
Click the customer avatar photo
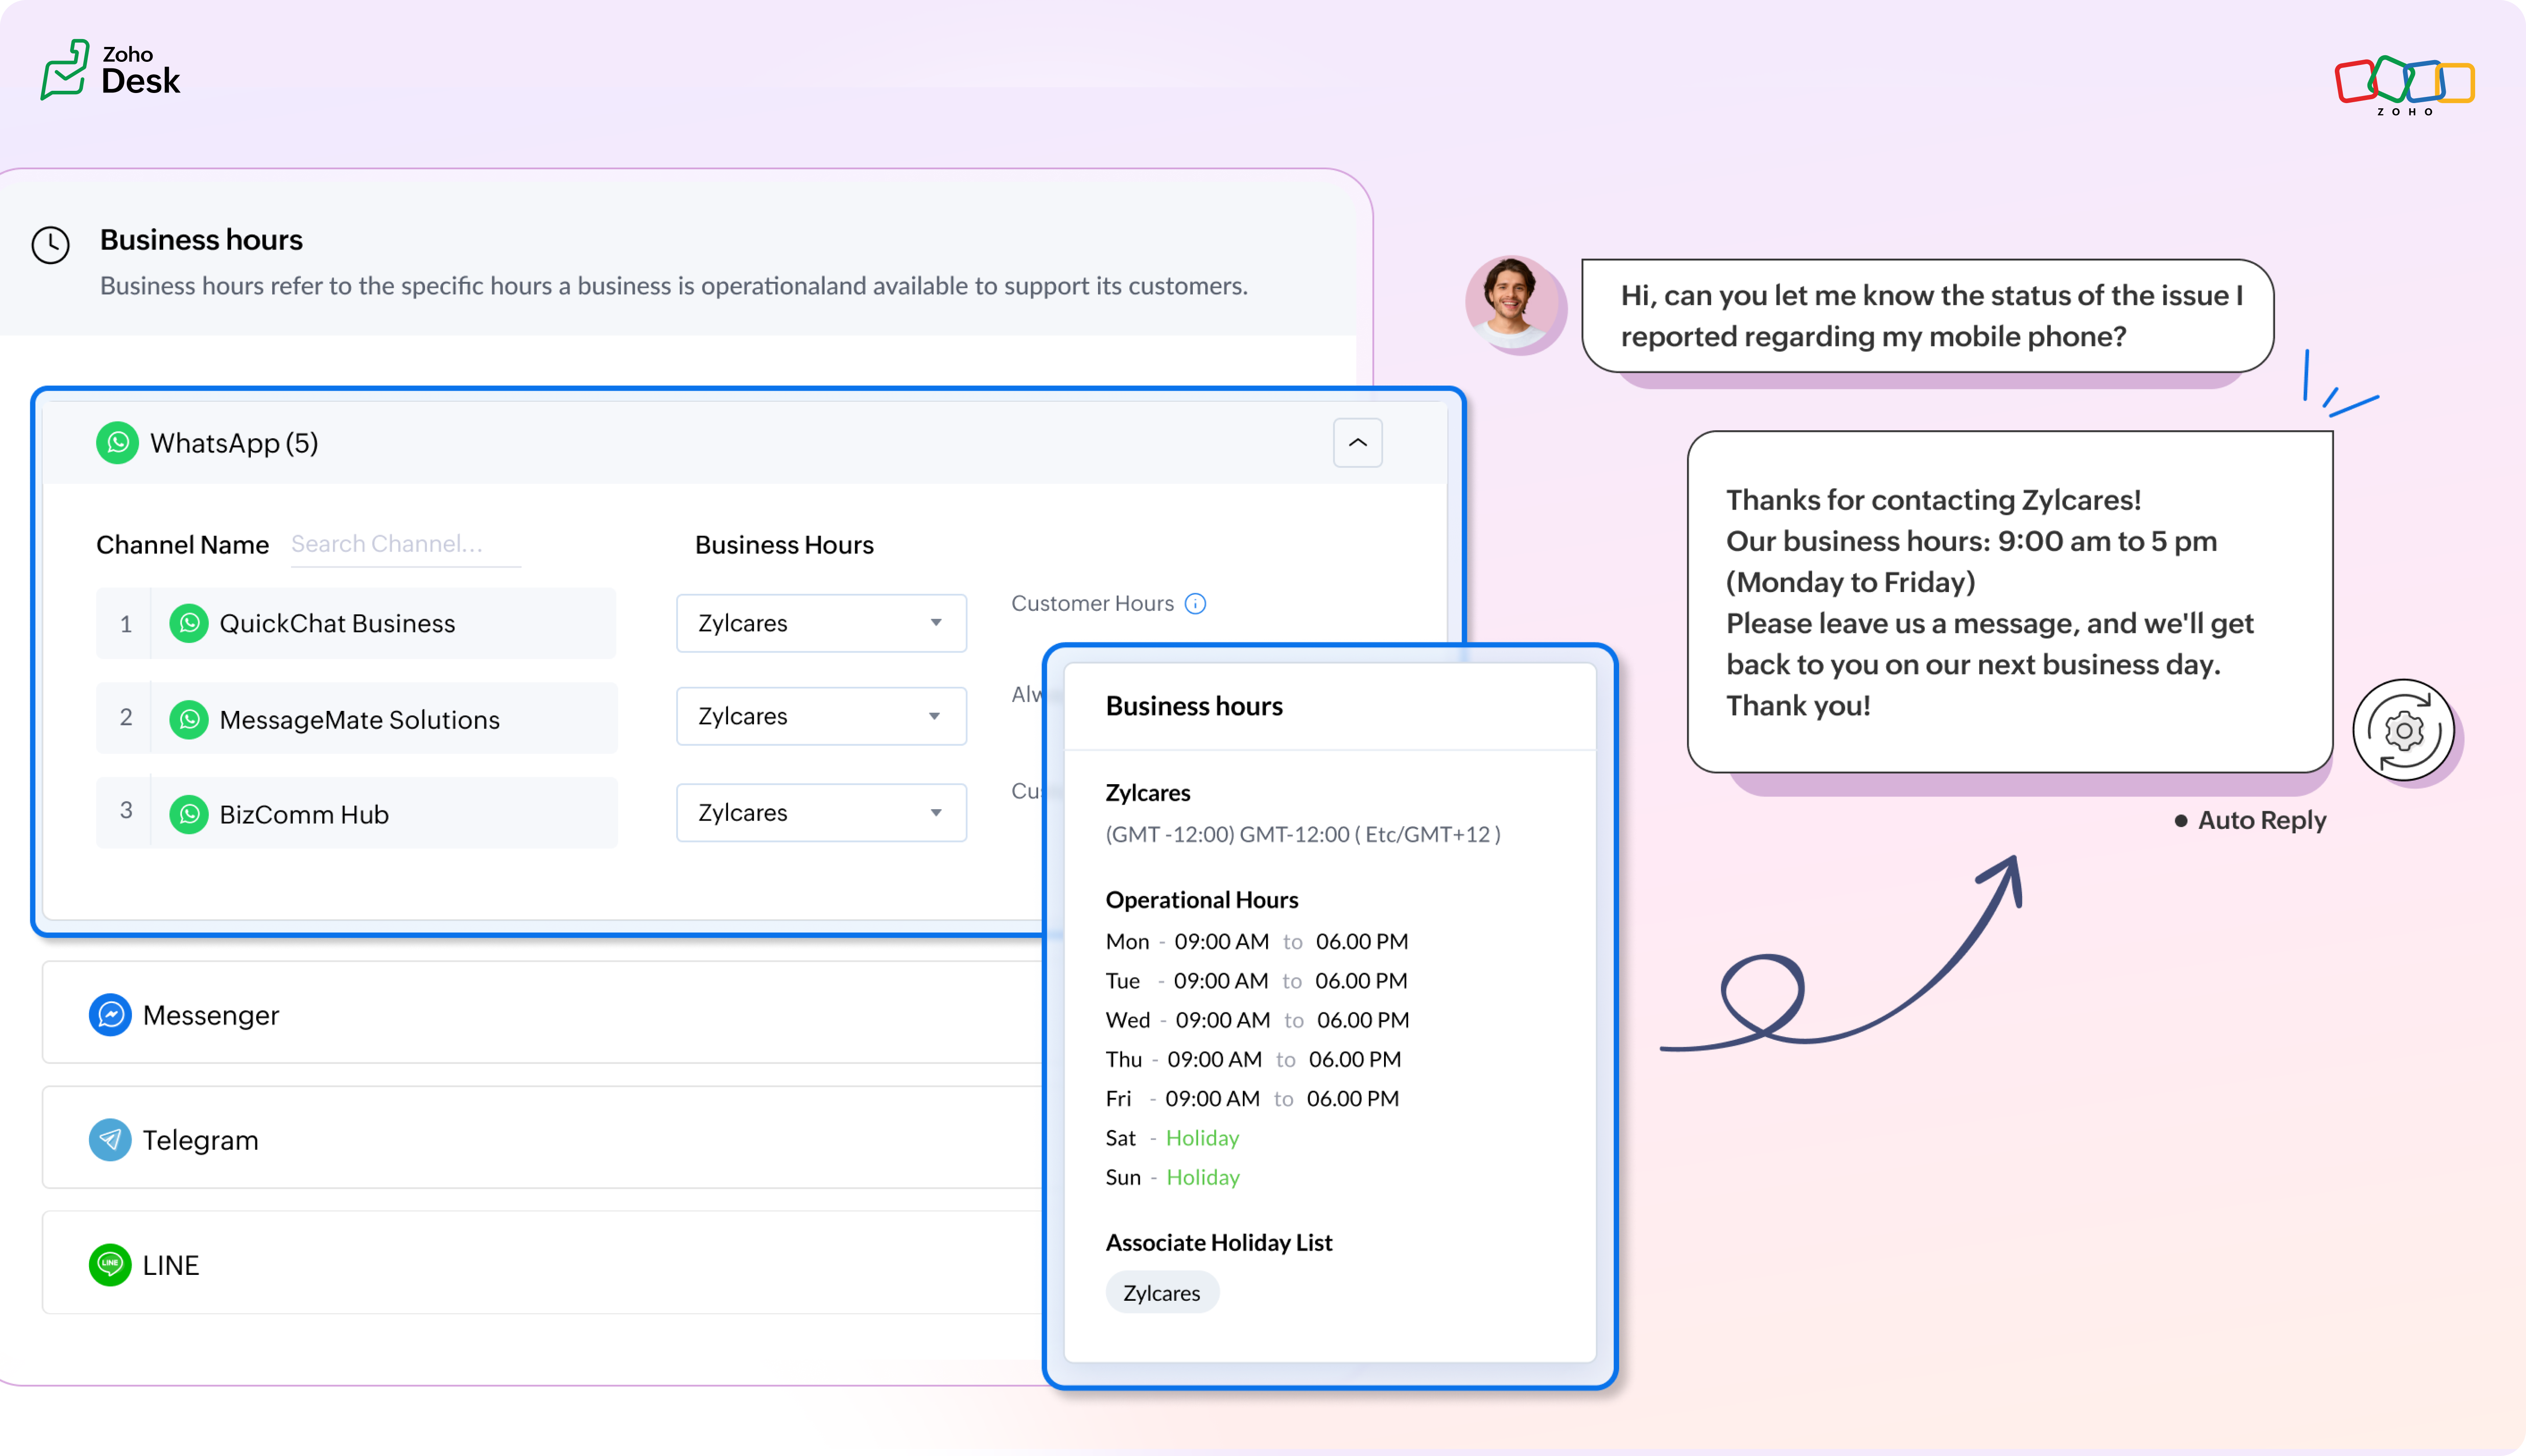click(x=1511, y=303)
